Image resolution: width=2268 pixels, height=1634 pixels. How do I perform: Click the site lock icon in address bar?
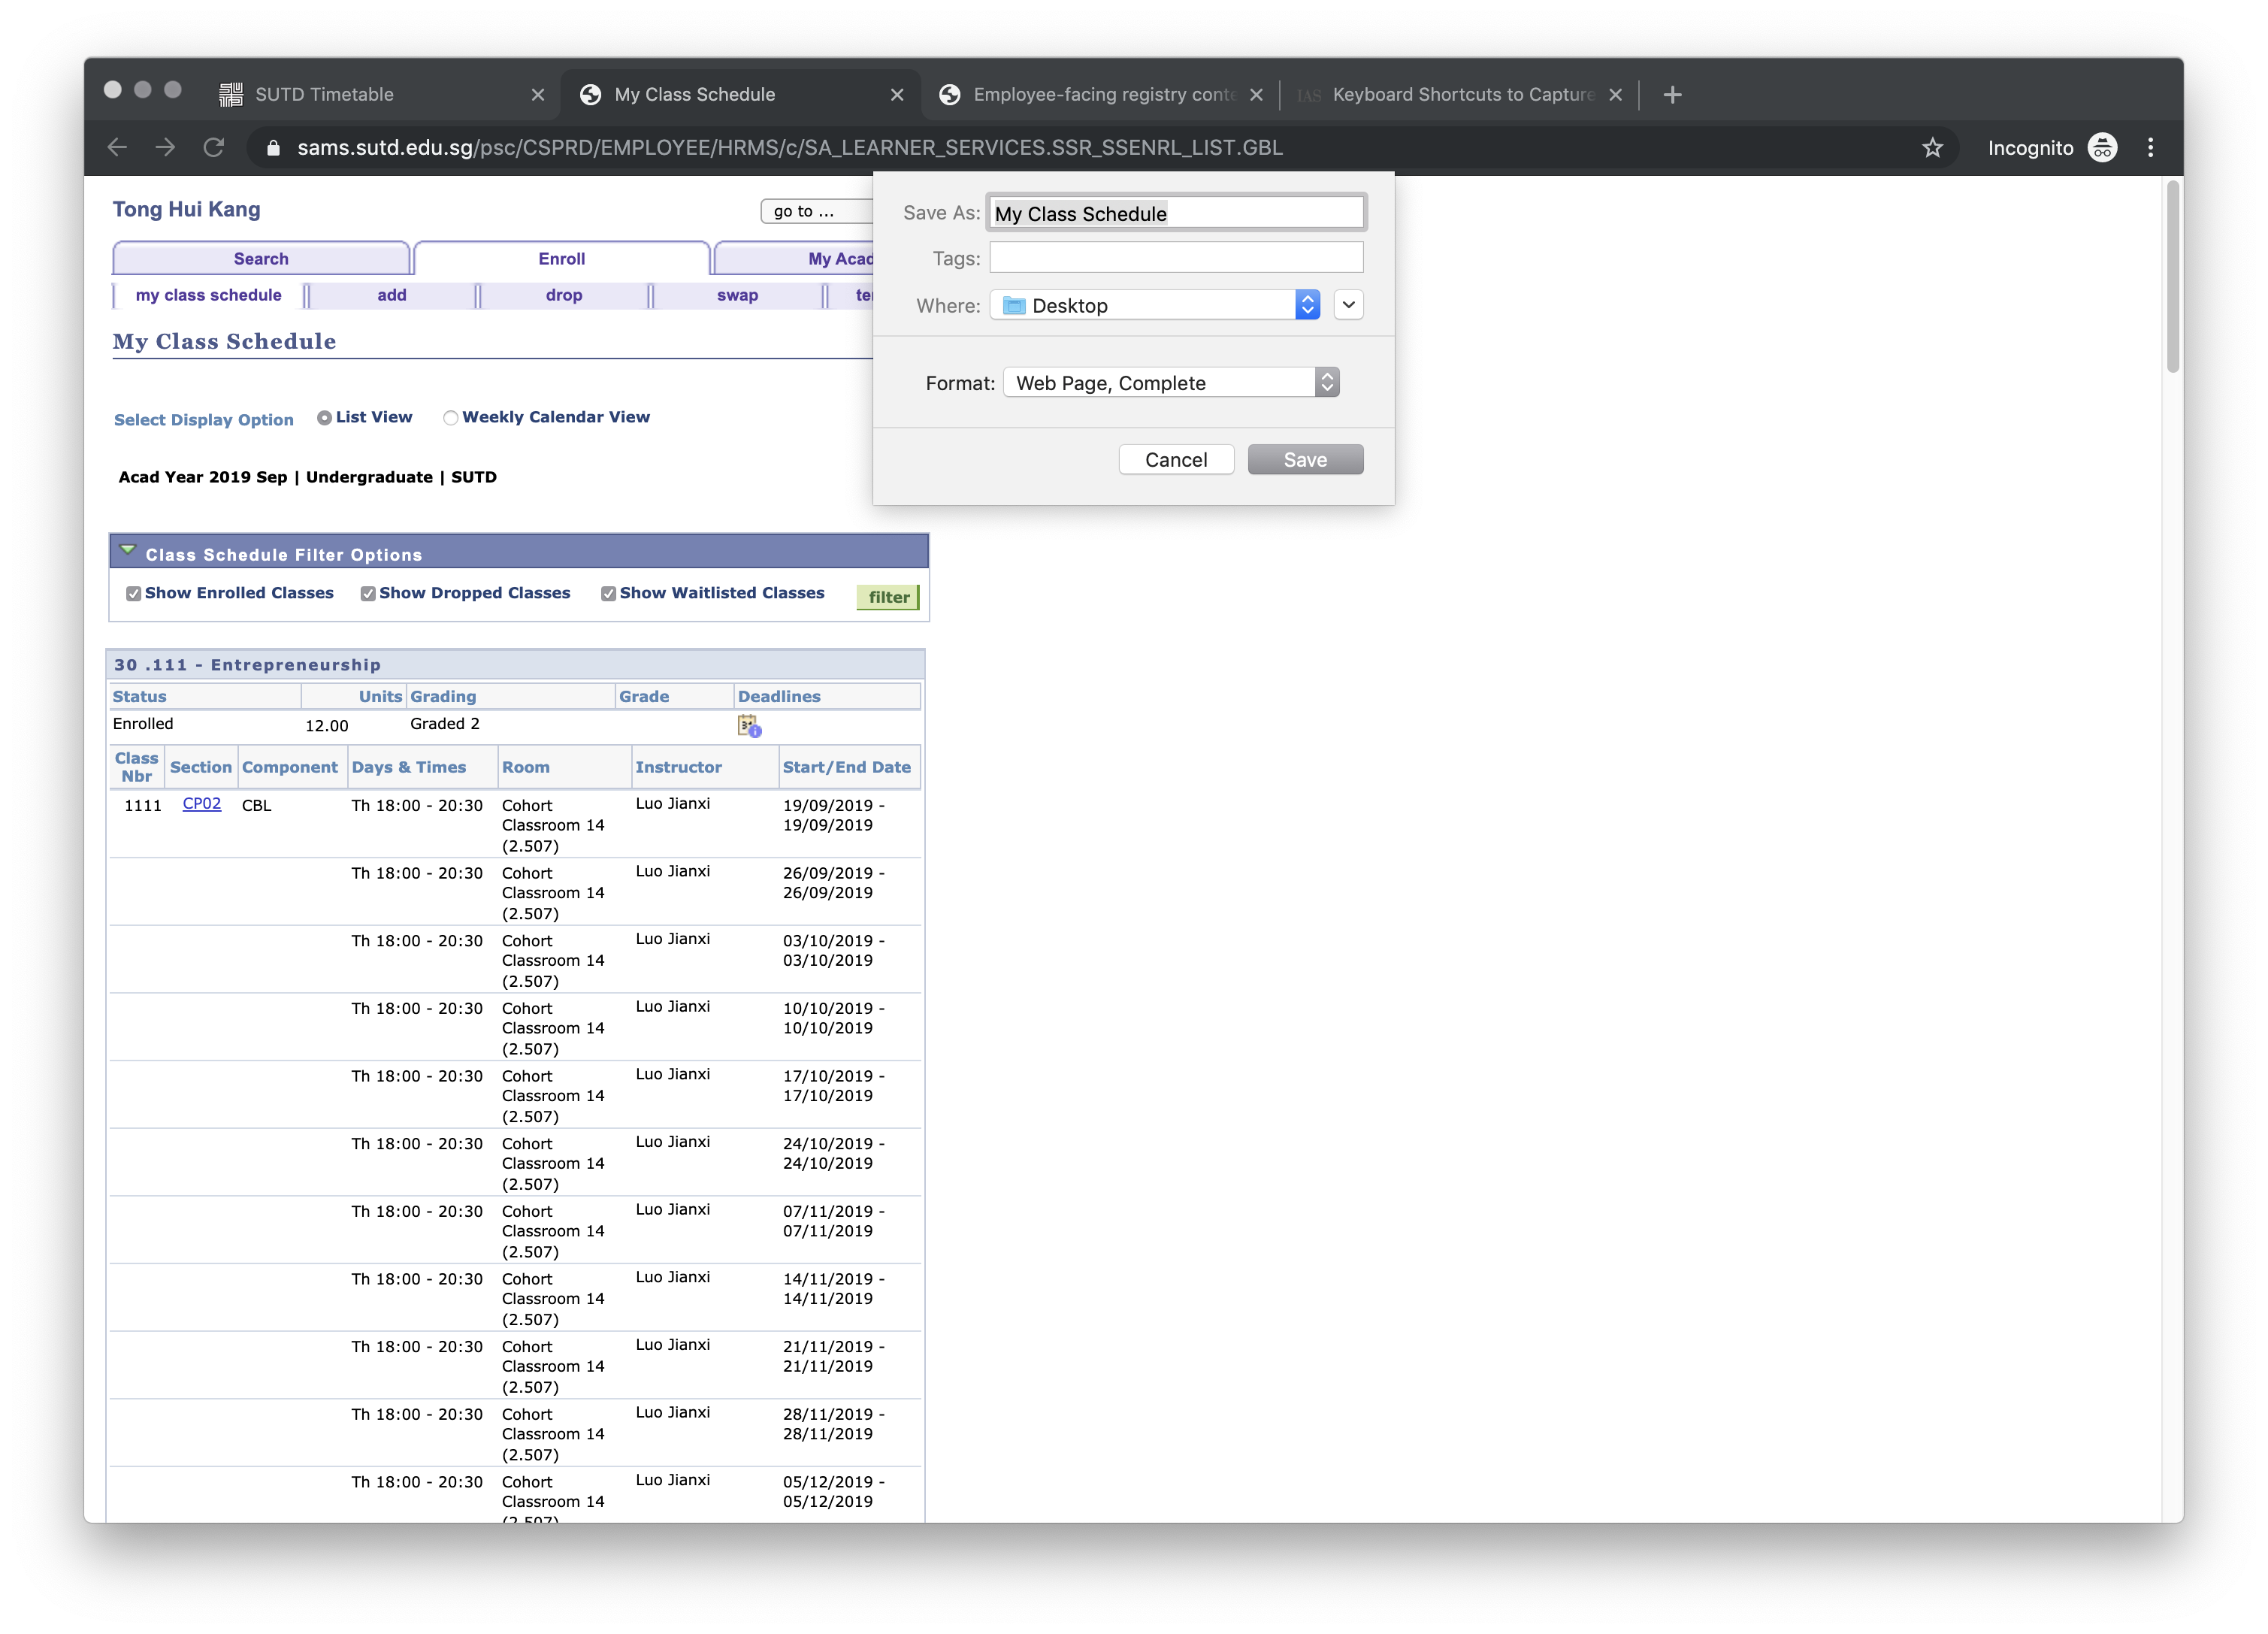coord(273,148)
